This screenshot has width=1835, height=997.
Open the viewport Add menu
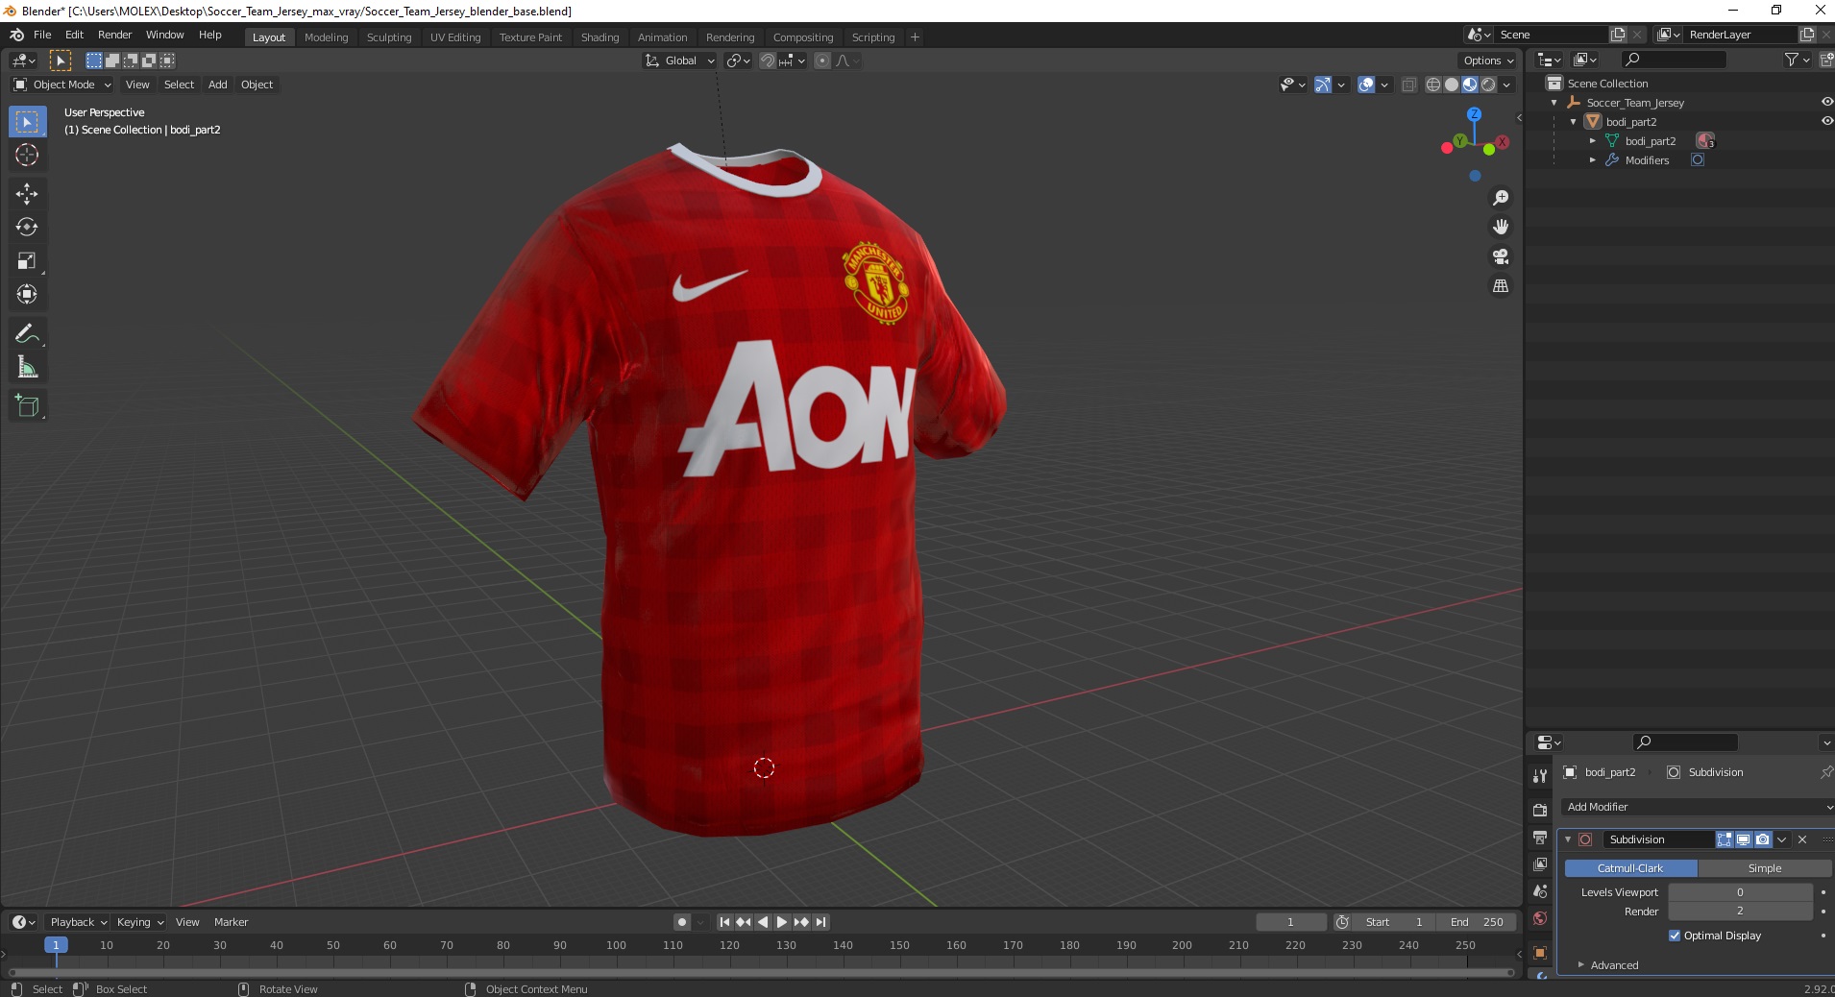(218, 85)
